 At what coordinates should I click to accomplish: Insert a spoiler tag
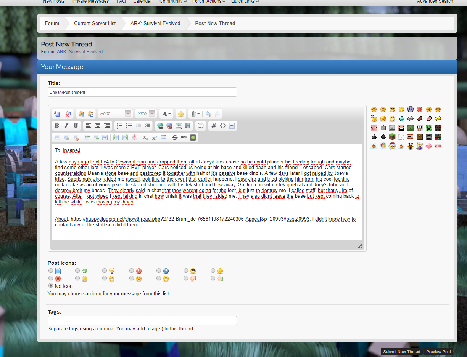(184, 138)
